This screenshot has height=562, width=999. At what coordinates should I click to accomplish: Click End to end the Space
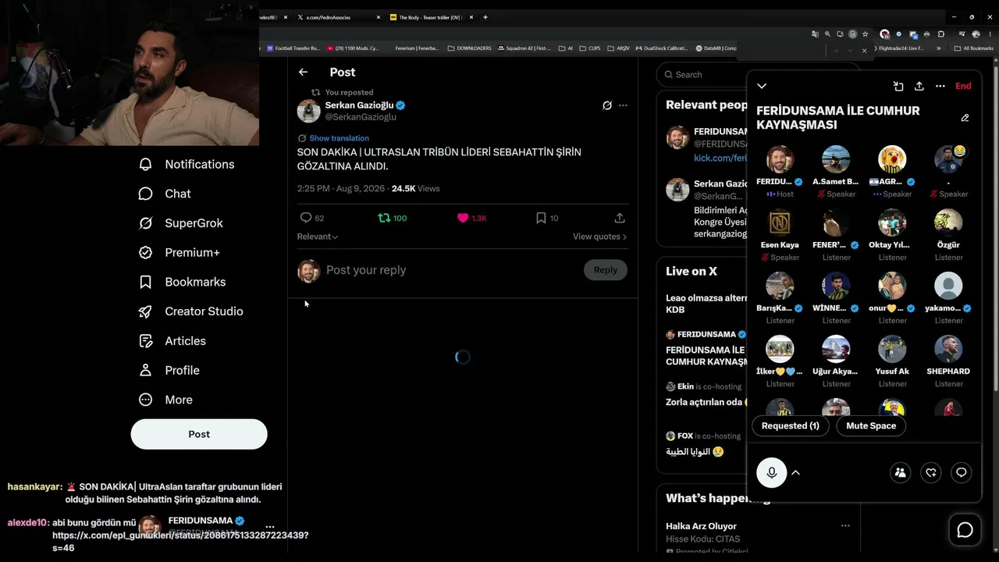963,86
